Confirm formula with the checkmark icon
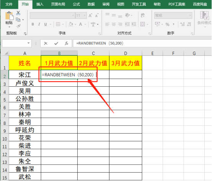212x181 pixels. [56, 43]
